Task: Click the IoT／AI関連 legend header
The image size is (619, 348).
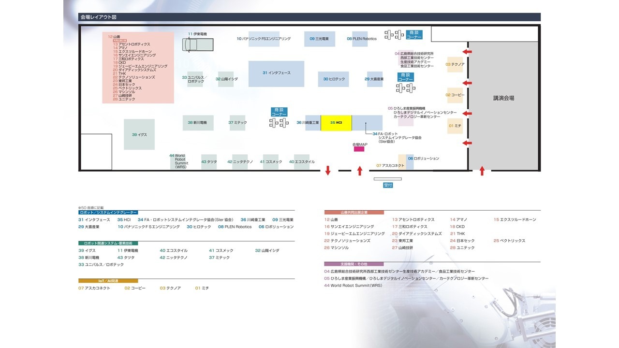Action: 108,280
